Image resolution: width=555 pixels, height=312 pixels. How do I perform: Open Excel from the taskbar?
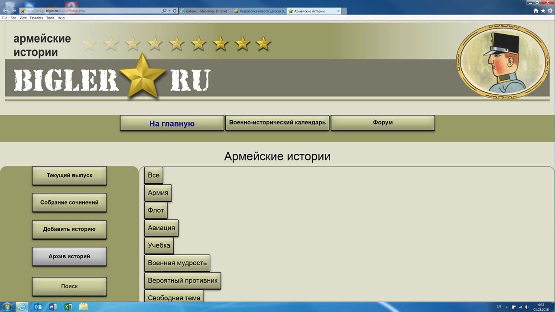click(x=68, y=307)
